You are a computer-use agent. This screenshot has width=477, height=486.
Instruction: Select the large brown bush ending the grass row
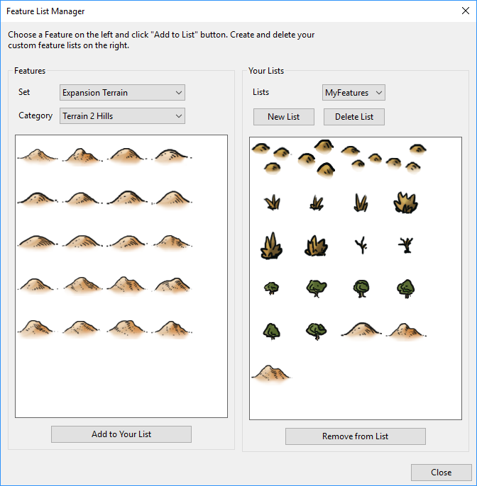click(x=405, y=203)
